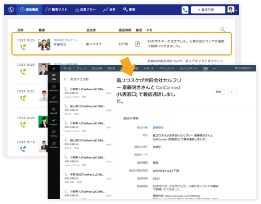Select the CRM icon in the dark sidebar
The image size is (261, 204).
[x=54, y=77]
